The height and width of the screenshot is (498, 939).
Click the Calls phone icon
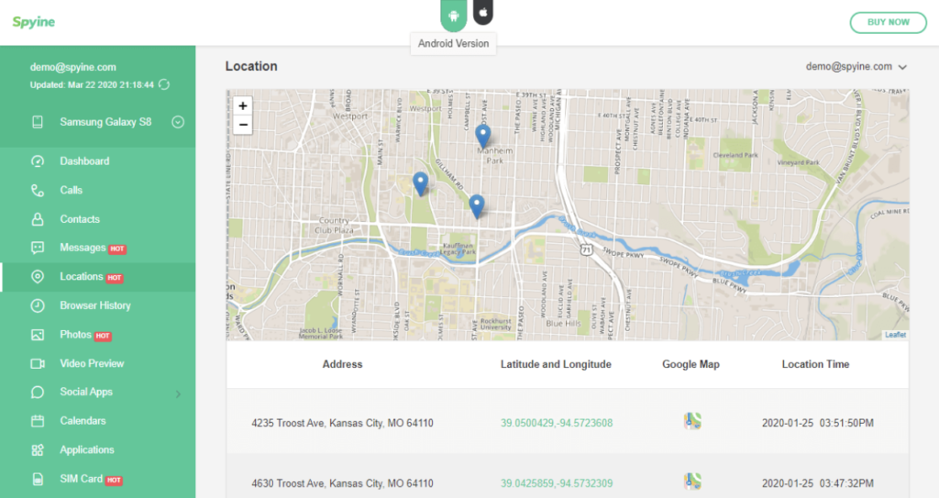pos(37,190)
